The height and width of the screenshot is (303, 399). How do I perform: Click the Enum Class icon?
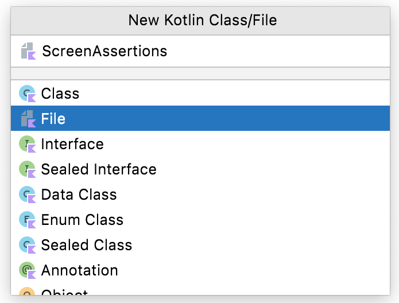coord(27,220)
